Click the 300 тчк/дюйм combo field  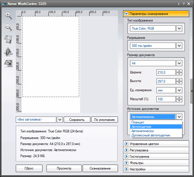coord(153,46)
